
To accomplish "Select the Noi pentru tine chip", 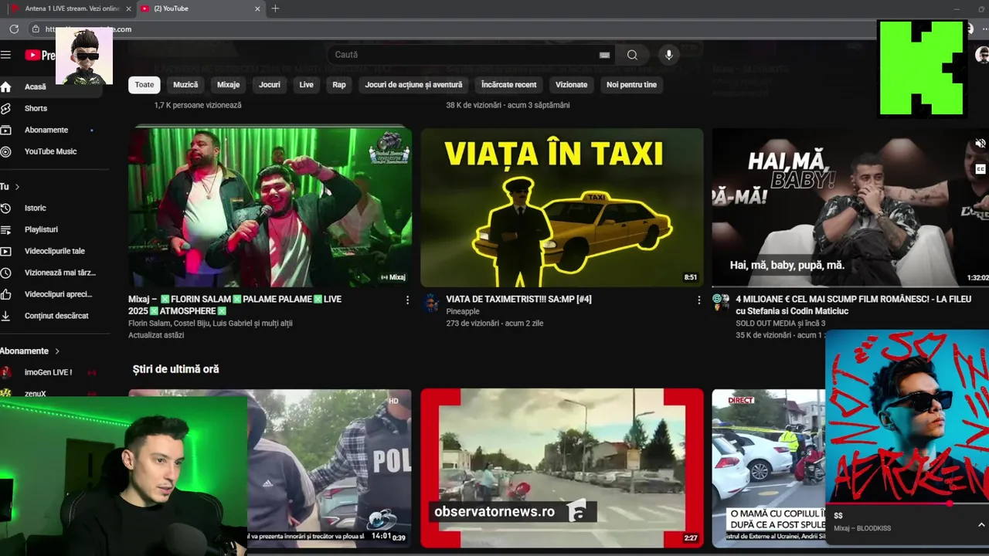I will point(631,85).
